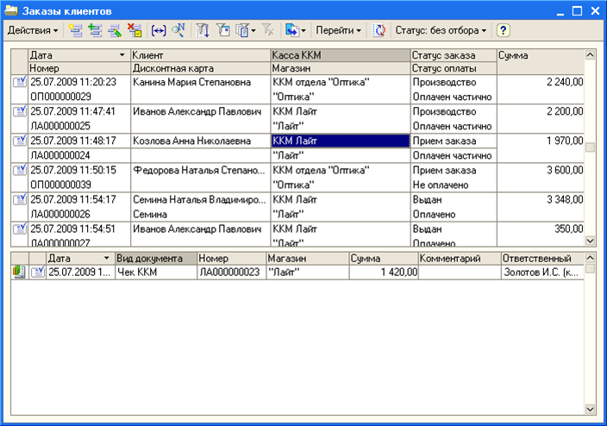Click the lower table scroll up arrow
This screenshot has height=426, width=607.
coord(590,258)
